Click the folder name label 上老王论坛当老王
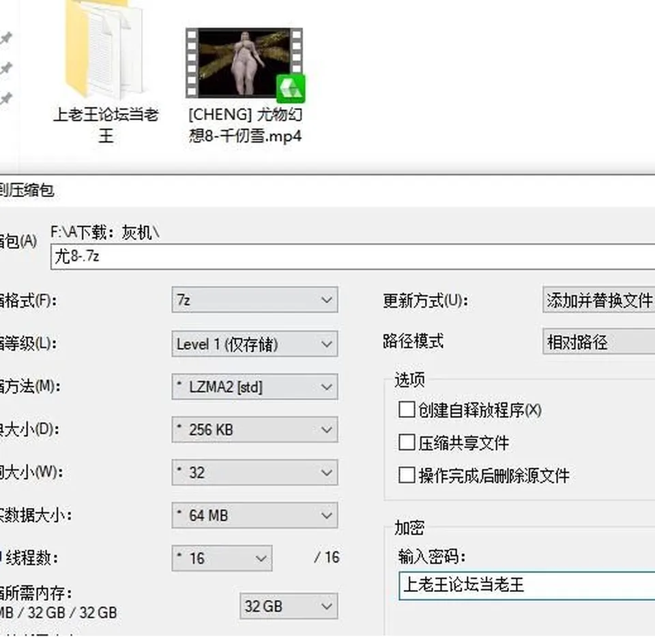Image resolution: width=655 pixels, height=637 pixels. (106, 125)
